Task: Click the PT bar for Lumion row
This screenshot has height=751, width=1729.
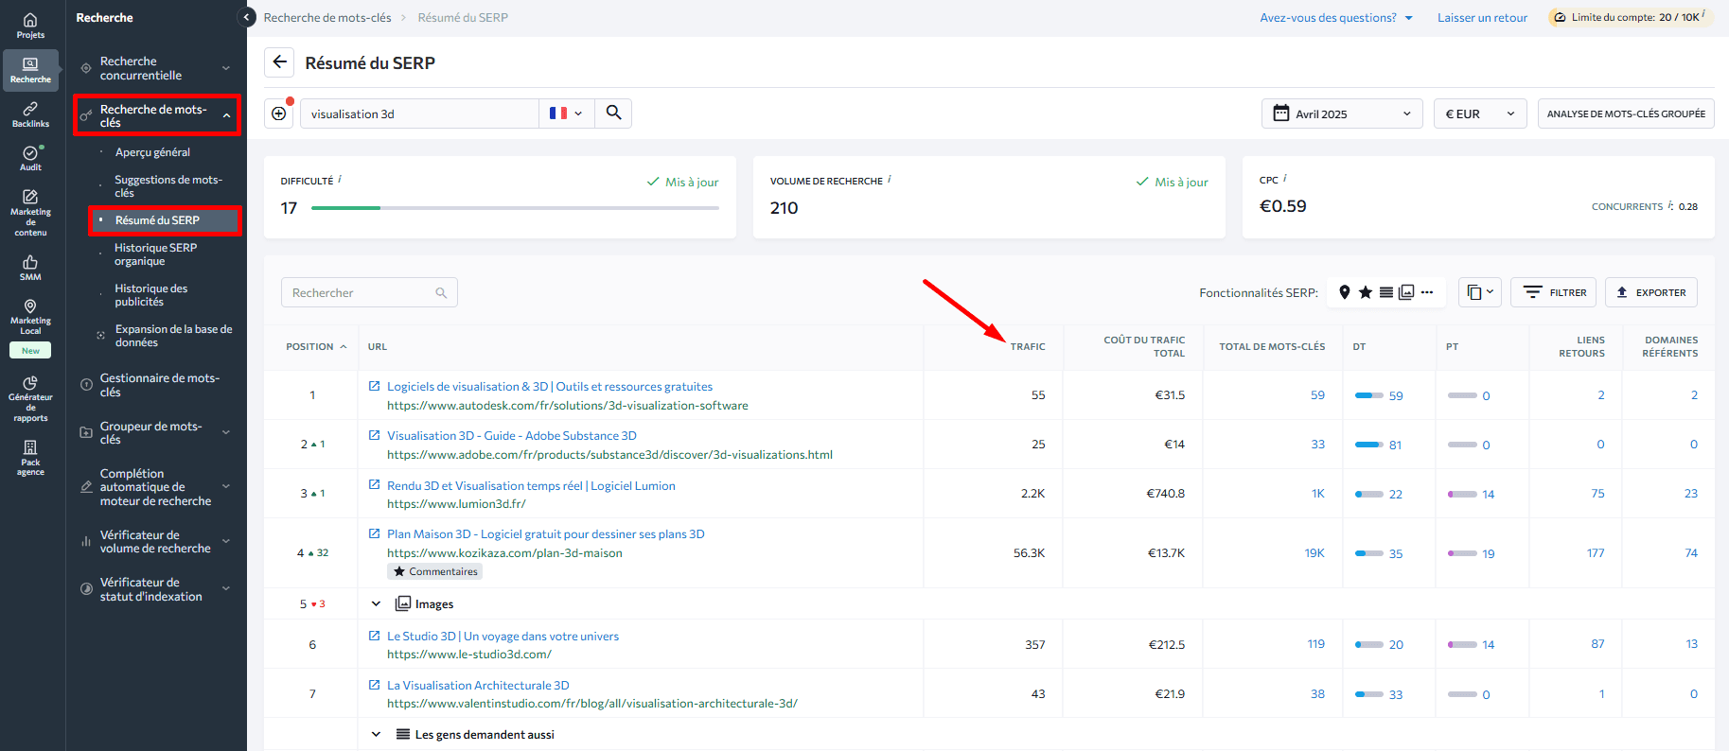Action: (x=1462, y=494)
